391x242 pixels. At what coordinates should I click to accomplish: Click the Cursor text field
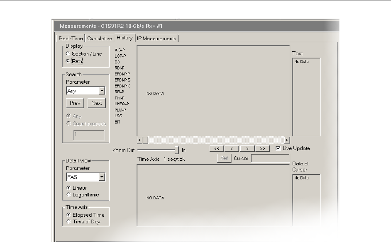[x=270, y=158]
